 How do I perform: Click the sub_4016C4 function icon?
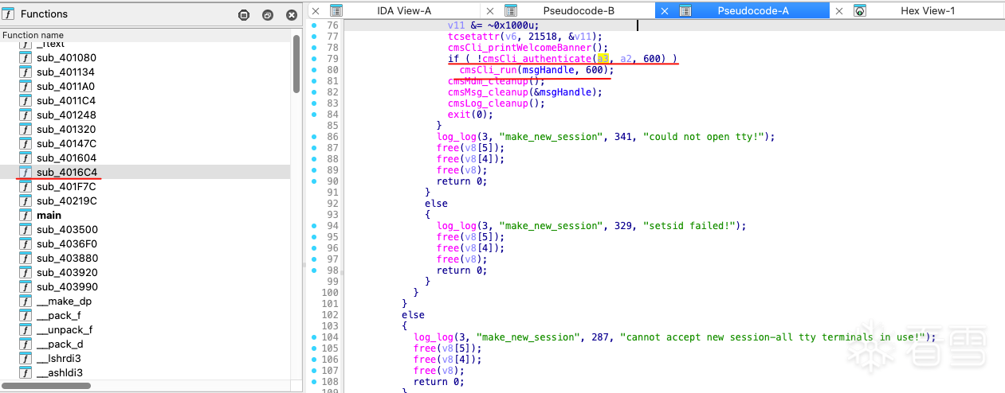pyautogui.click(x=26, y=172)
